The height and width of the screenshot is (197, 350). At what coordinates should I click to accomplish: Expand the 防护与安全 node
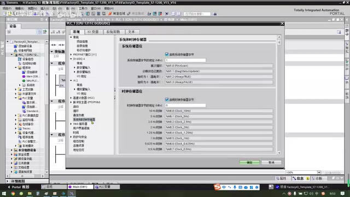pos(71,137)
